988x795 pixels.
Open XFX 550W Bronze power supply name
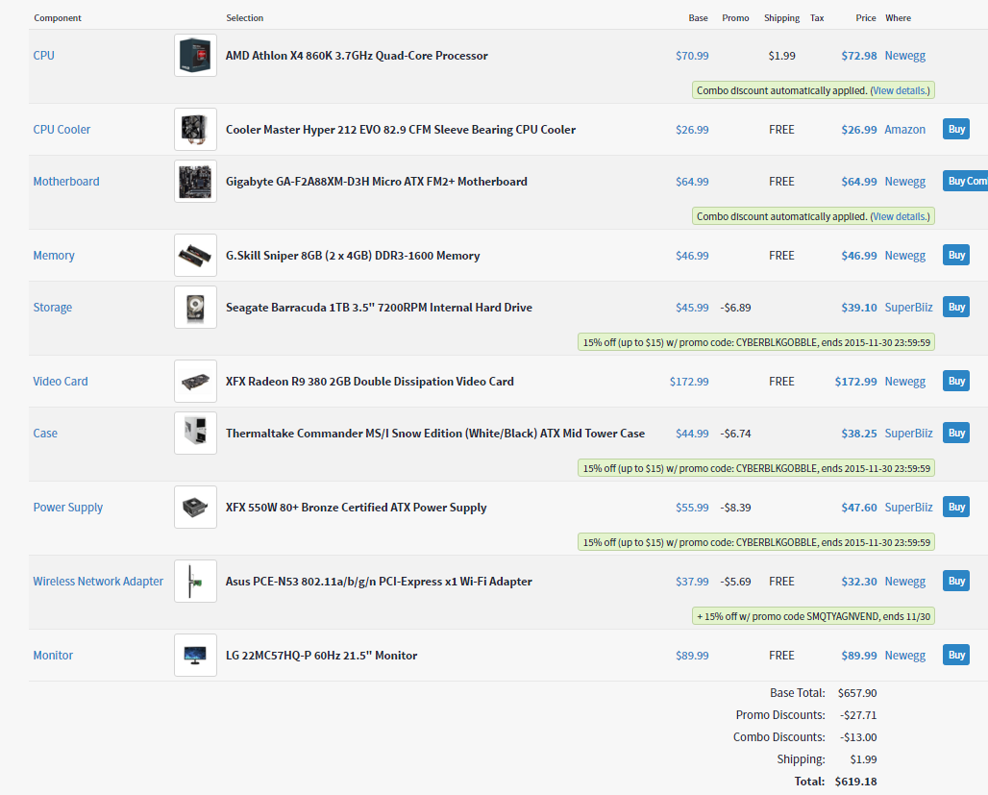click(356, 507)
